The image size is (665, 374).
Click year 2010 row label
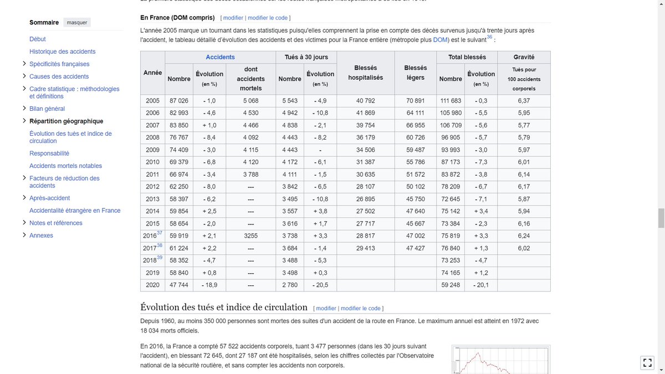click(153, 162)
